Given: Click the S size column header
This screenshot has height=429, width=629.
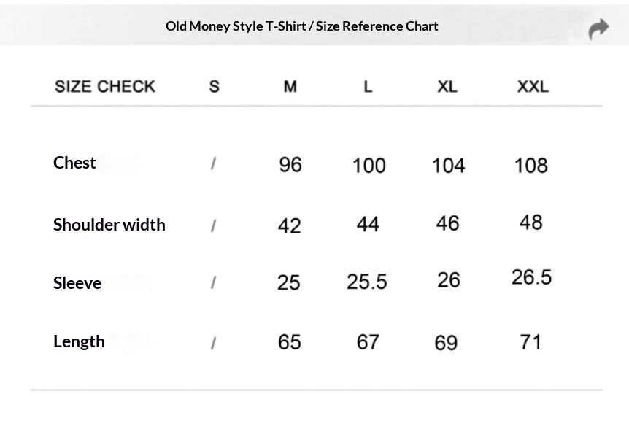Looking at the screenshot, I should click(214, 87).
